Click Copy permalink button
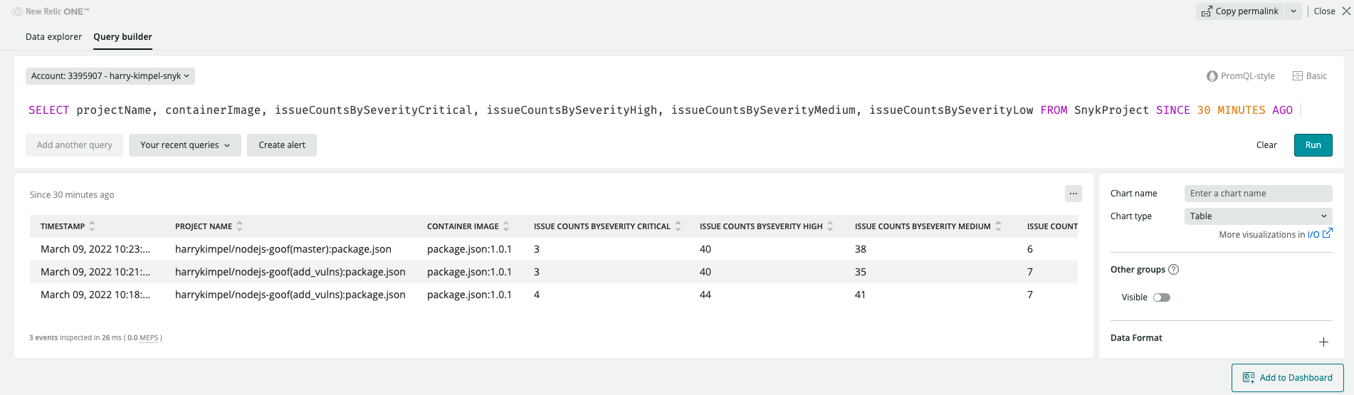 pos(1240,11)
